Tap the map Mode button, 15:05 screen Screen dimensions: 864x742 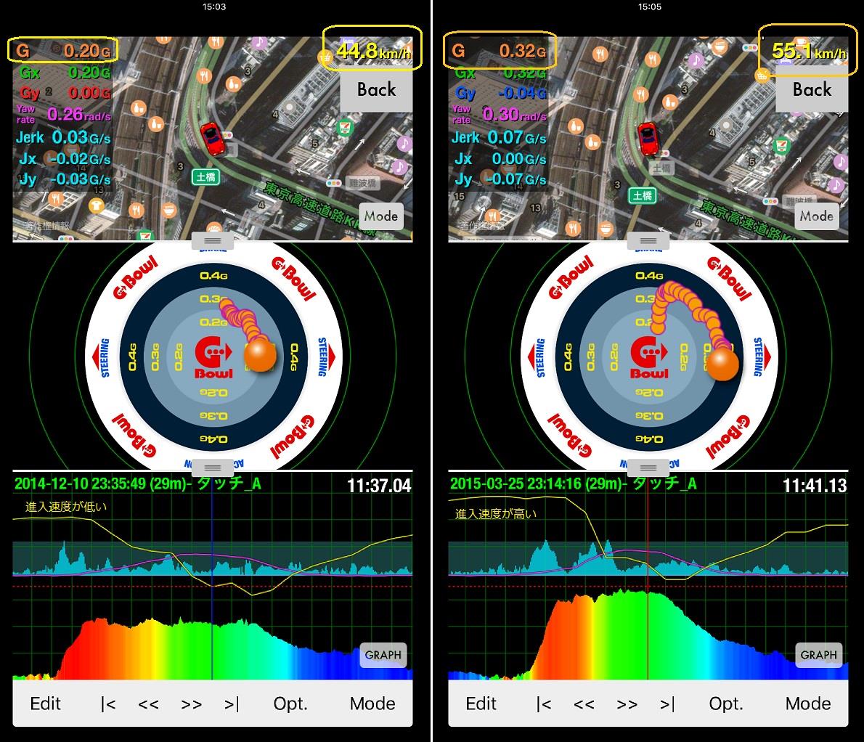tap(816, 216)
